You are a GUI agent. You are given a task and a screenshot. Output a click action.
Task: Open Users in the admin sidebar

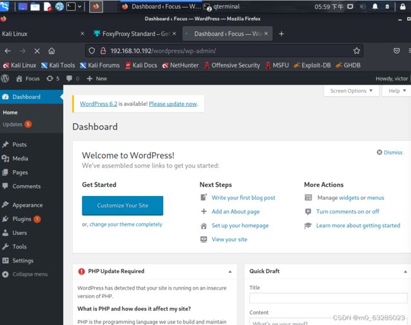point(32,233)
